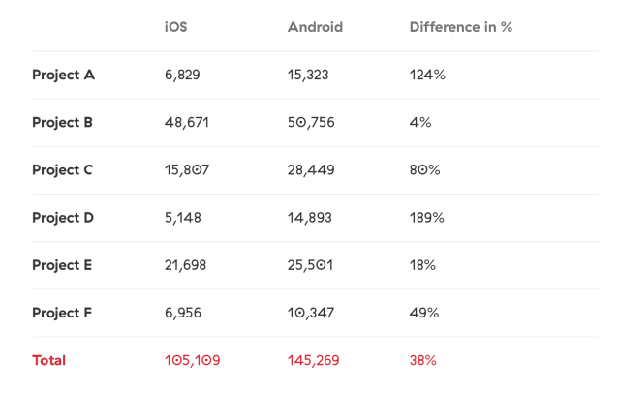Click the iOS column header

tap(175, 27)
